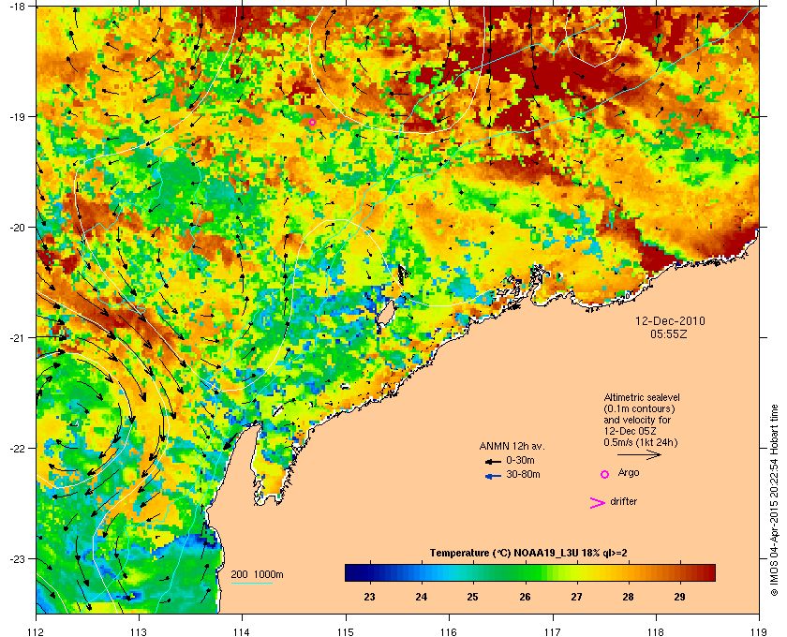
Task: Click the temperature colorbar gradient
Action: coord(530,572)
